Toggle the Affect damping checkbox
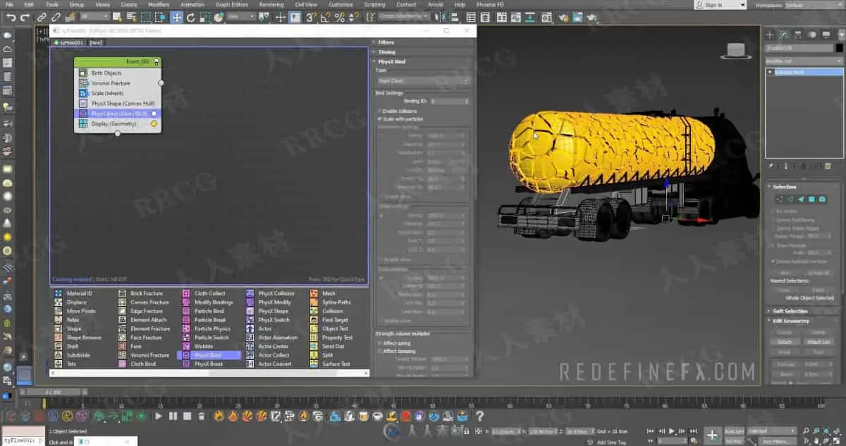The width and height of the screenshot is (846, 446). click(x=380, y=351)
